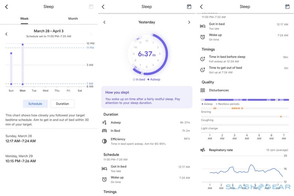Screen dimensions: 294x196
Task: Open the Monday, March 29 sleep entry
Action: point(21,158)
